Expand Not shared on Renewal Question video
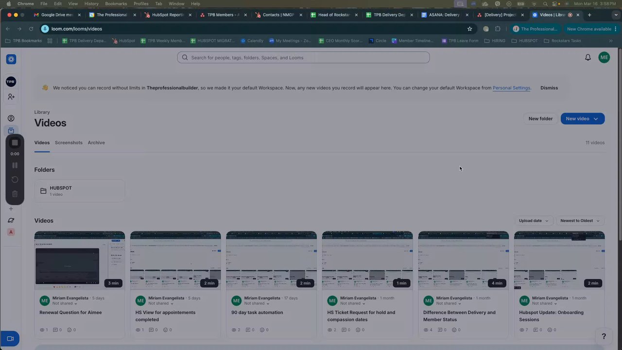This screenshot has width=622, height=350. click(65, 303)
